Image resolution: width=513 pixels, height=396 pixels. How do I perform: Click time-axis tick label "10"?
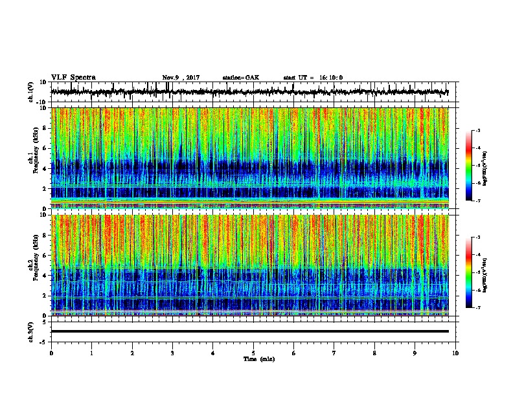coord(455,353)
